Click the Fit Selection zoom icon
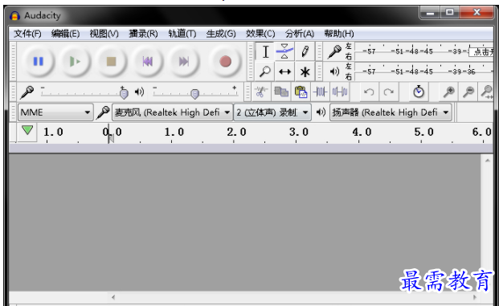 (487, 92)
